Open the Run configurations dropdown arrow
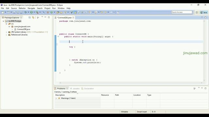The width and height of the screenshot is (209, 117). tap(34, 12)
